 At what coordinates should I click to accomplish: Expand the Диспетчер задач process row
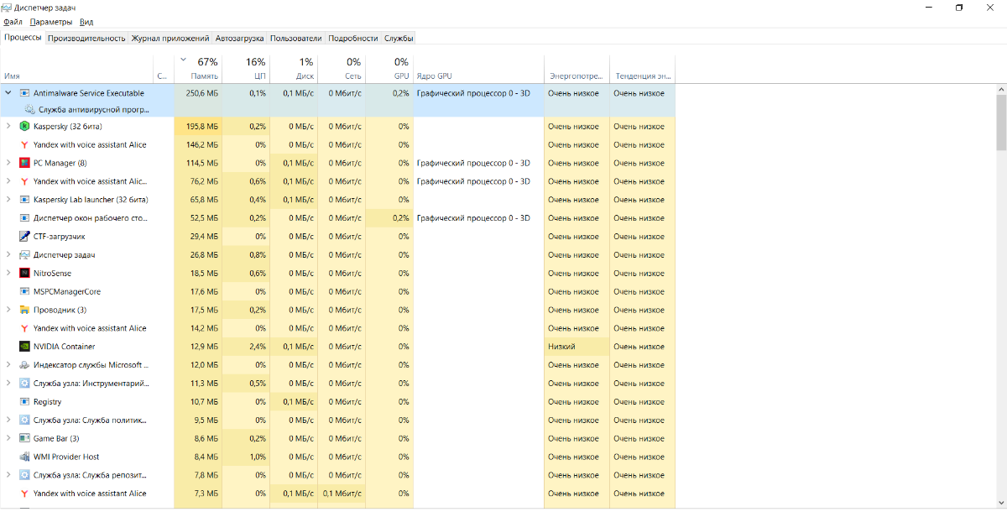(8, 255)
